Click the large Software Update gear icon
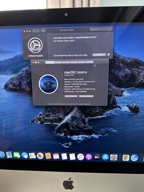The width and height of the screenshot is (144, 192). (35, 45)
